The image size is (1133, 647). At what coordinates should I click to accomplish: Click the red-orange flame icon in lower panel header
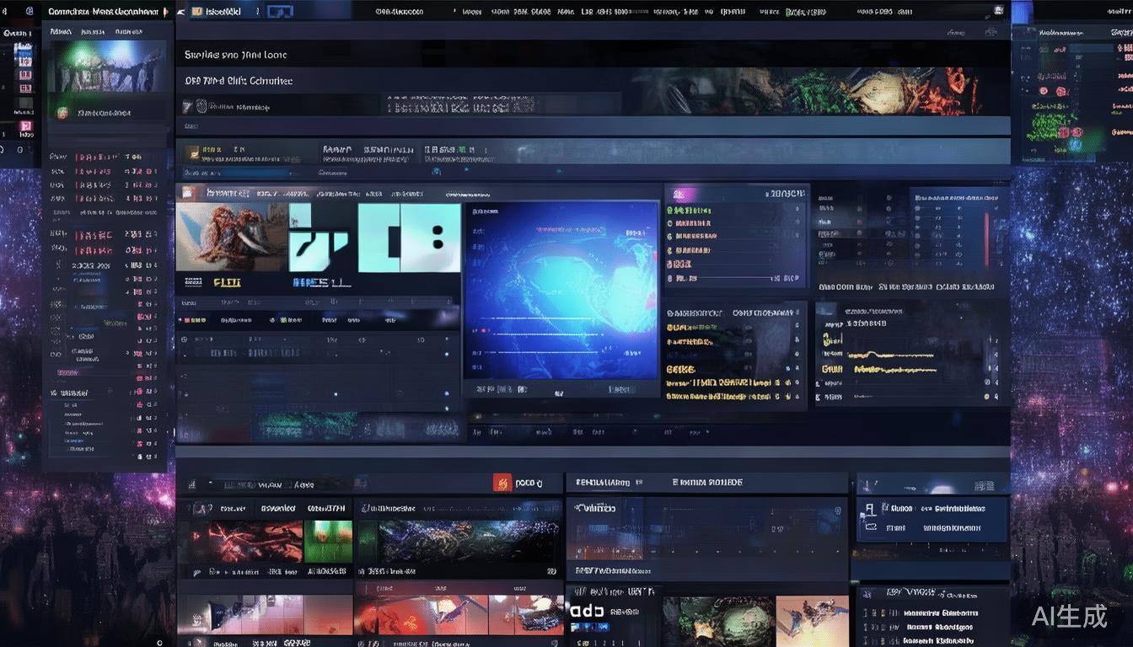pos(502,483)
